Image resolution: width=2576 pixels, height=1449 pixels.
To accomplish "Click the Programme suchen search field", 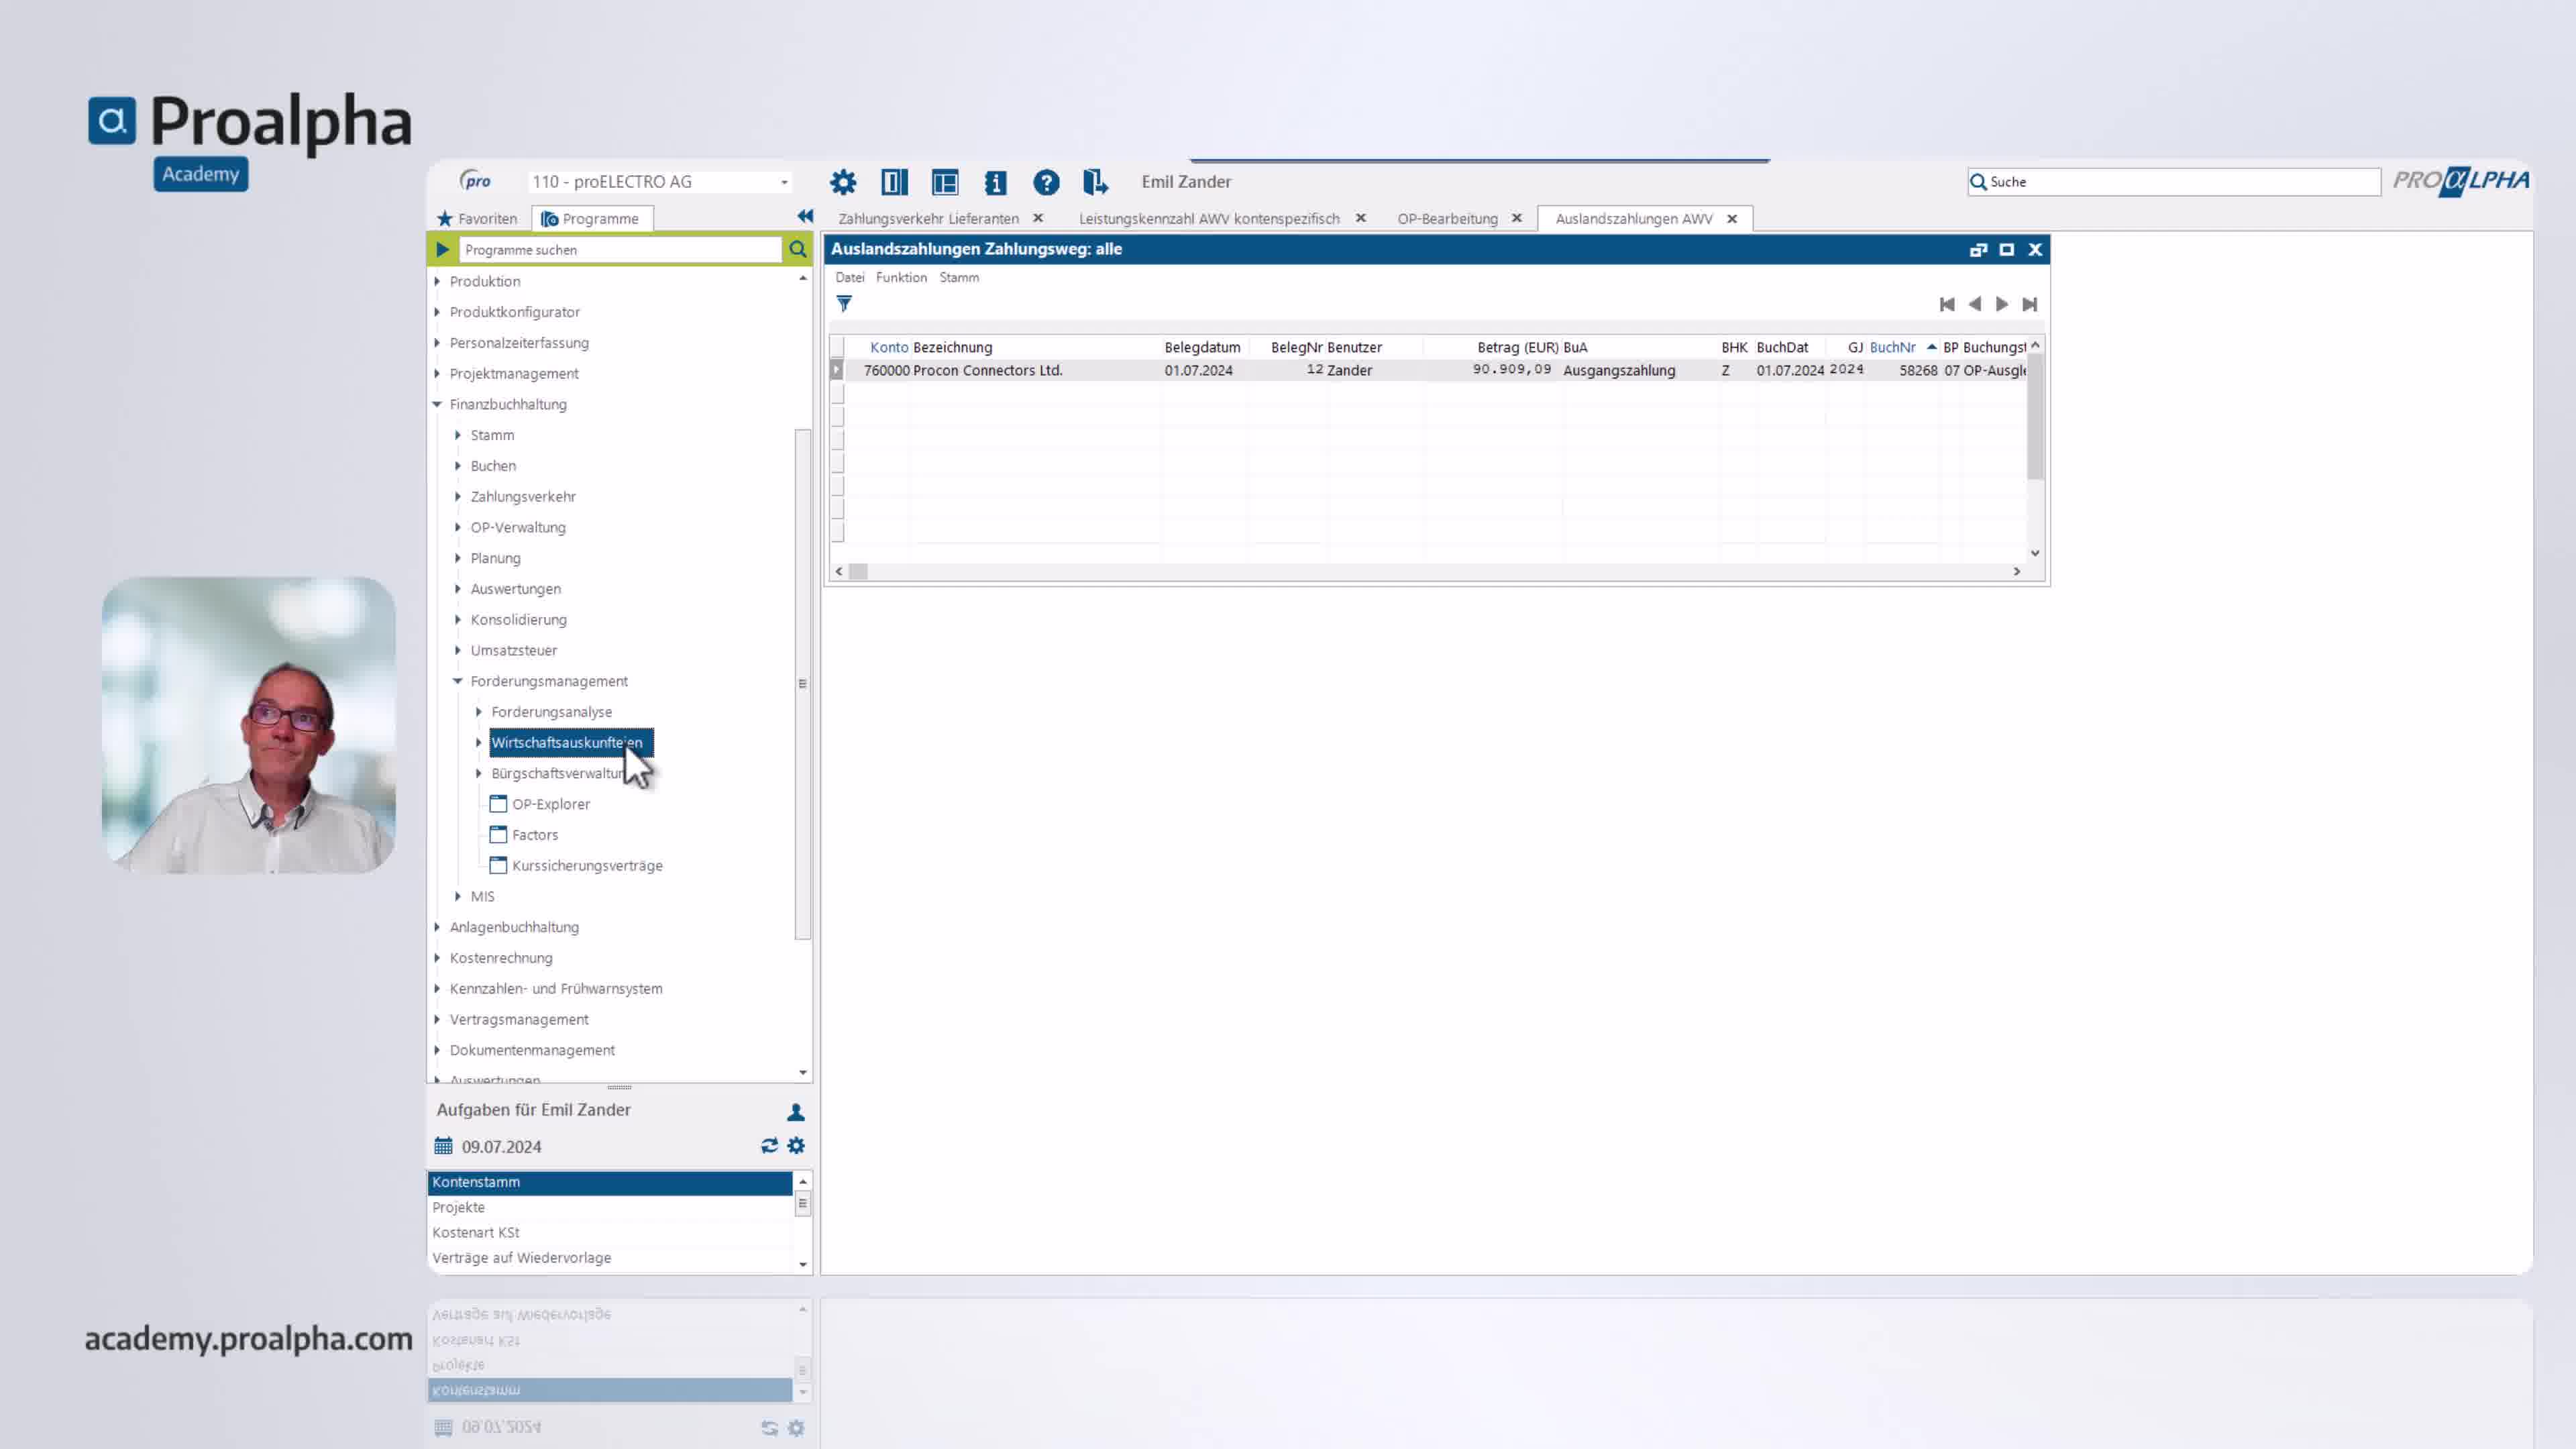I will pyautogui.click(x=620, y=250).
